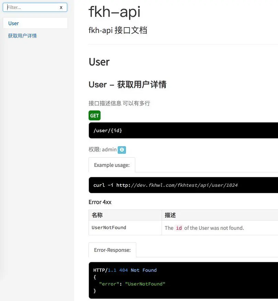Click the Error 4xx heading

100,202
